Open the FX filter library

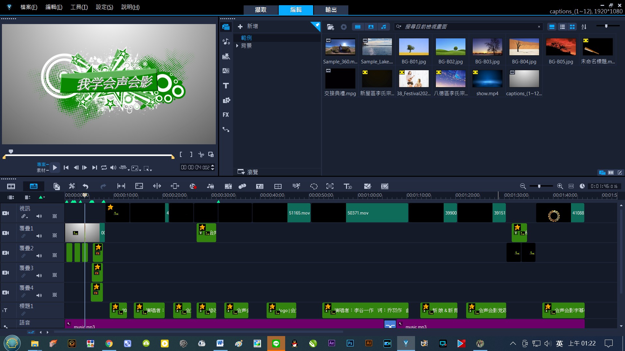click(x=226, y=115)
